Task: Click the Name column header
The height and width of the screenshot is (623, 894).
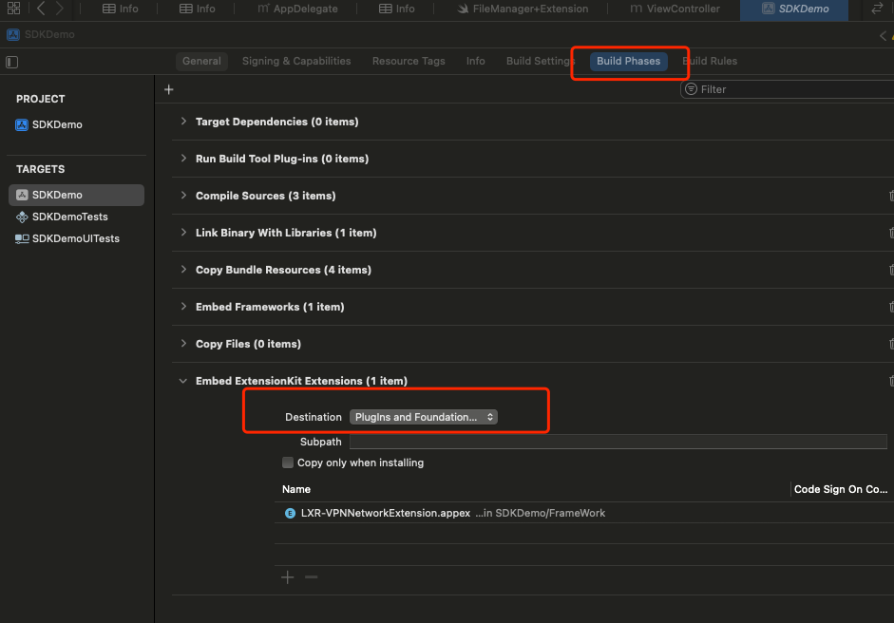Action: [x=296, y=489]
